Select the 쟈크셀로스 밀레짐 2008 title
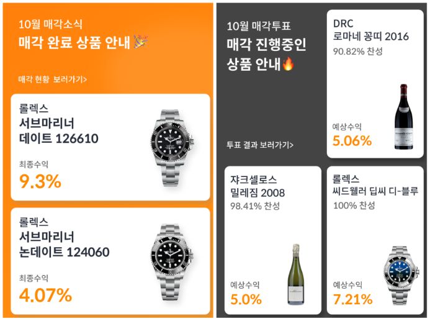This screenshot has height=321, width=430. 258,186
